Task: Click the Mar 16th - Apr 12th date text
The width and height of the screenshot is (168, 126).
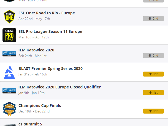Action: (33, 37)
